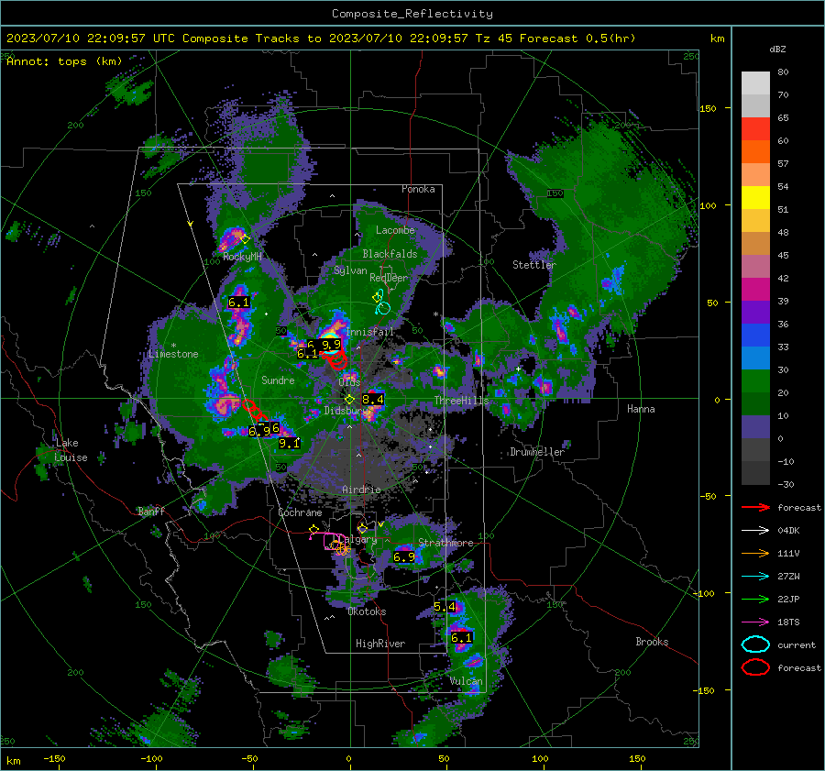Pick the yellow swatch between 54 and 51 dBZ
The width and height of the screenshot is (825, 771).
pyautogui.click(x=755, y=198)
